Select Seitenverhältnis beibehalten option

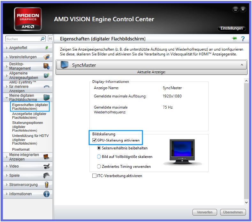point(99,148)
